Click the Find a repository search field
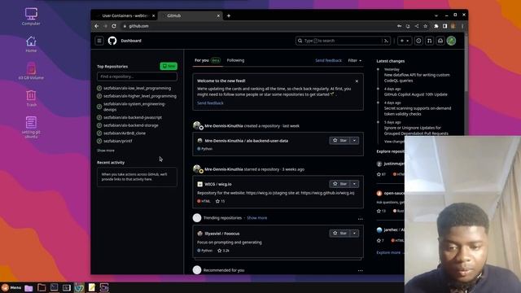The image size is (521, 293). click(x=137, y=77)
